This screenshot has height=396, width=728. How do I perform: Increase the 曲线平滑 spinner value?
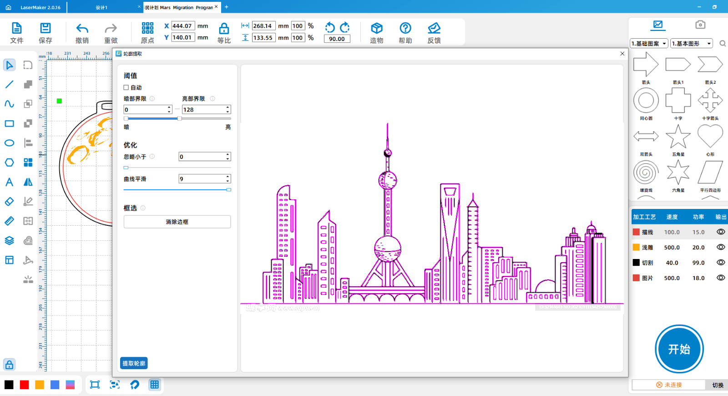[x=228, y=177]
